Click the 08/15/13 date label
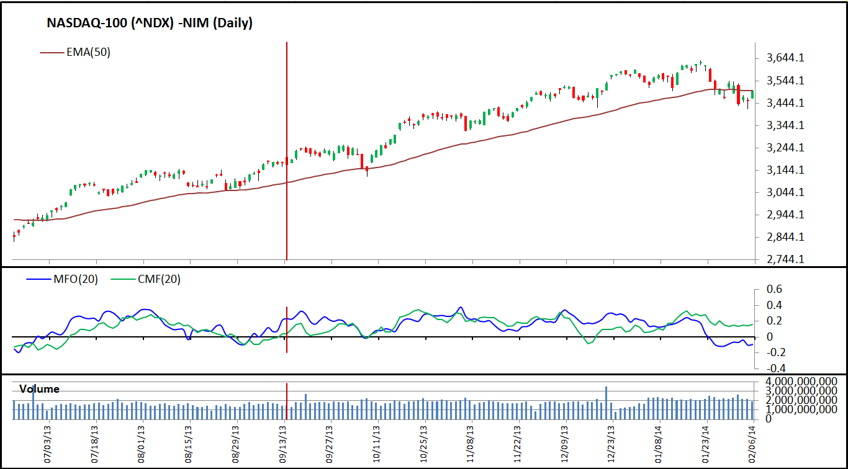Viewport: 848px width, 469px height. click(x=189, y=444)
